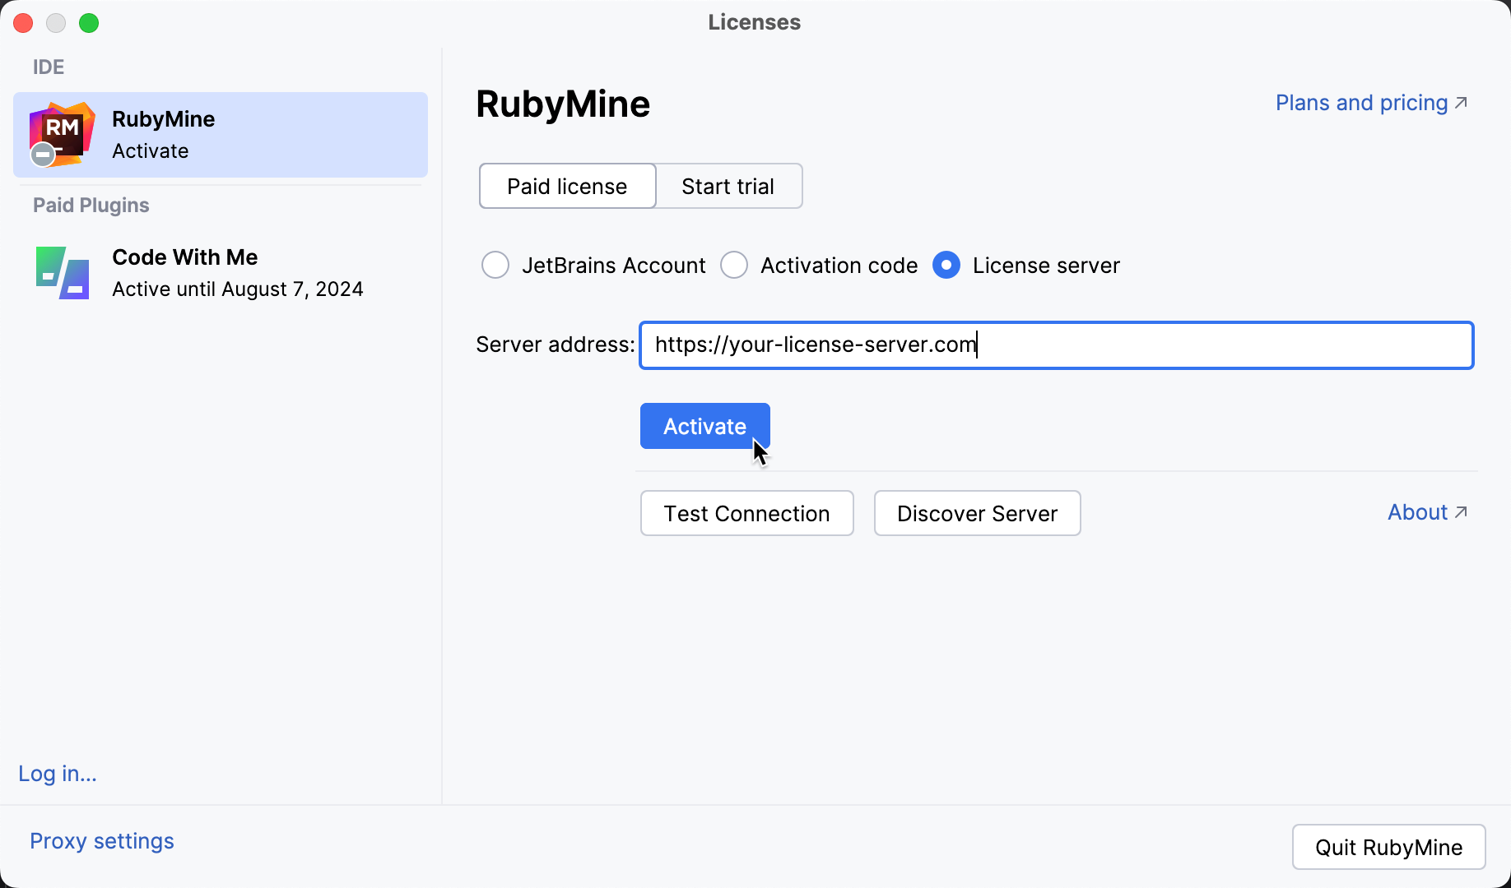Switch to the Start trial tab
Viewport: 1511px width, 888px height.
coord(728,186)
